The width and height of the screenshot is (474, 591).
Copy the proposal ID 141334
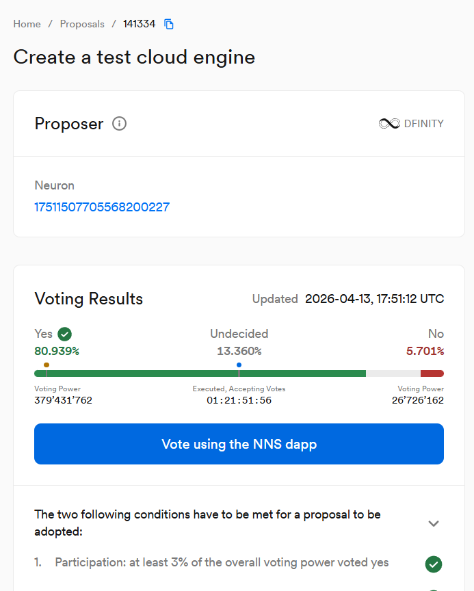pos(169,24)
